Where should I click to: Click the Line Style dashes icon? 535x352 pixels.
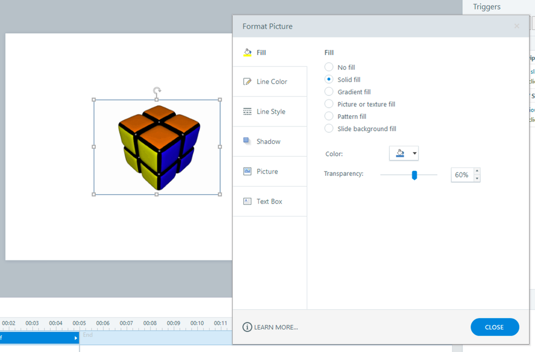(247, 111)
